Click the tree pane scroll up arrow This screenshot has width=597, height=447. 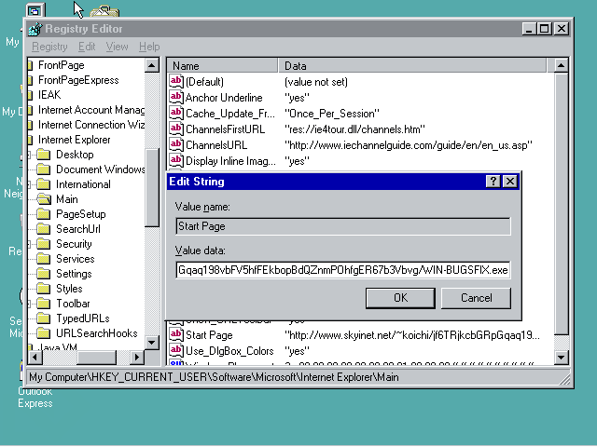[151, 65]
